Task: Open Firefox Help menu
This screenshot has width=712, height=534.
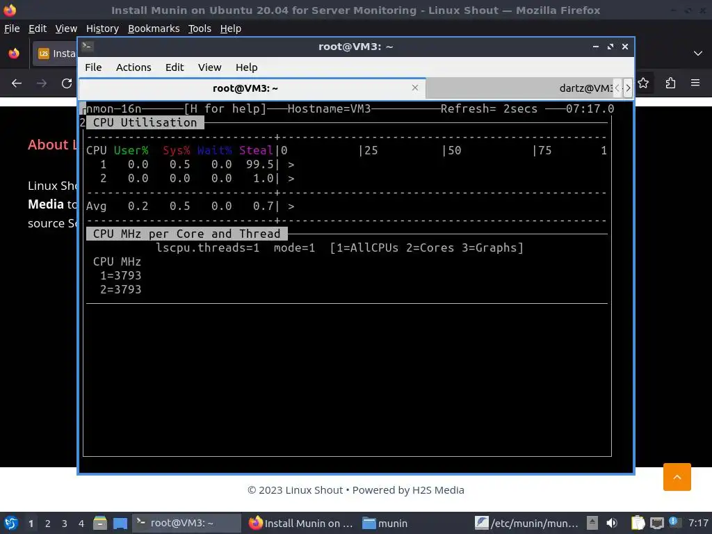Action: click(231, 29)
